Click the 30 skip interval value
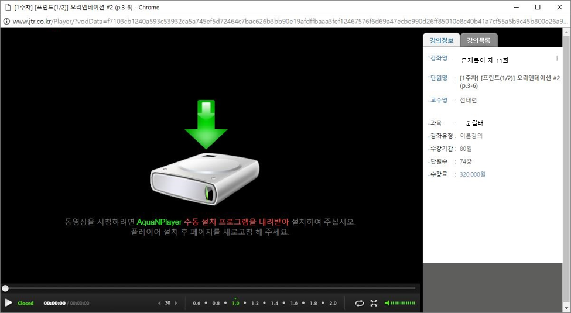571x313 pixels. 167,303
